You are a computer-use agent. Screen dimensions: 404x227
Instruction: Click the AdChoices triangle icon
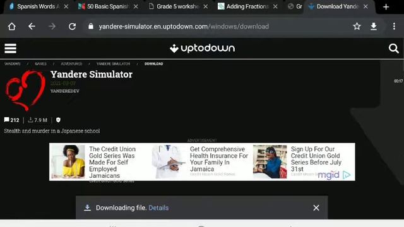347,175
